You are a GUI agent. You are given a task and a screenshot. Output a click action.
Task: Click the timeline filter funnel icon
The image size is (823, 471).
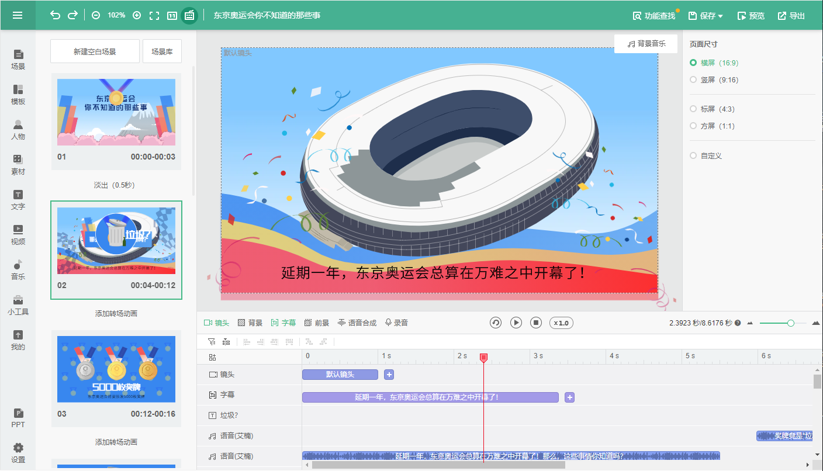tap(212, 342)
